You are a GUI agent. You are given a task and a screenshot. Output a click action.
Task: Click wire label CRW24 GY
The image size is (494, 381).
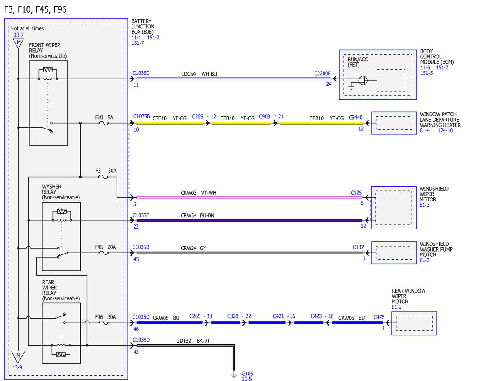pos(193,248)
